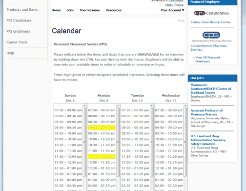Select Tuesday 01:00 - 01:30 pm slot
Image resolution: width=246 pixels, height=191 pixels.
135,174
